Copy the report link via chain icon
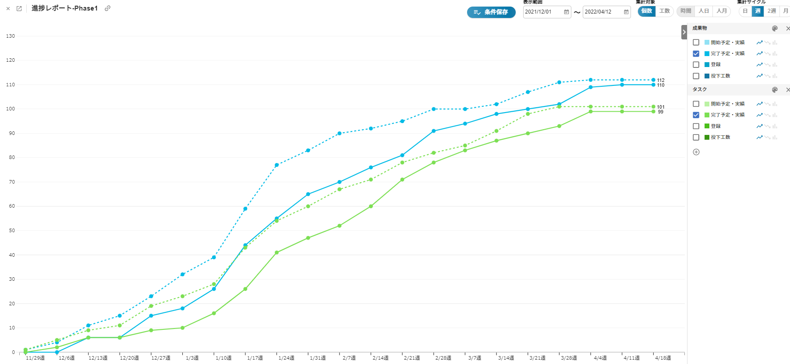Image resolution: width=790 pixels, height=364 pixels. pos(107,8)
